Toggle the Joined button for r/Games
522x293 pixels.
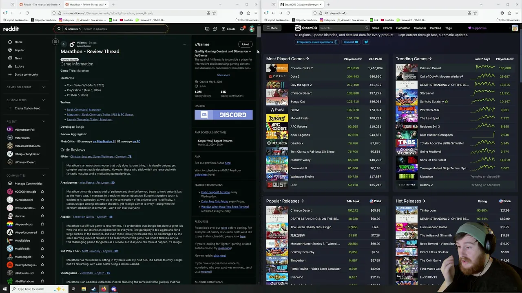pos(246,44)
